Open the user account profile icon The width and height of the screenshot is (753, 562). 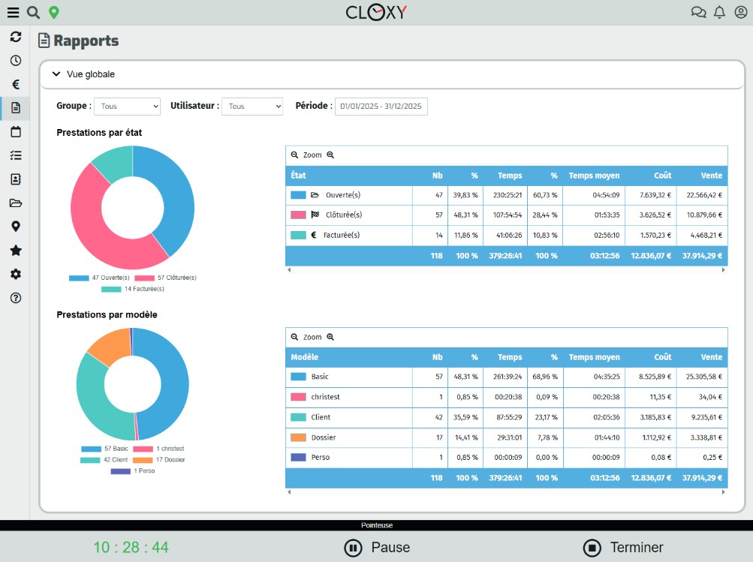pos(740,12)
